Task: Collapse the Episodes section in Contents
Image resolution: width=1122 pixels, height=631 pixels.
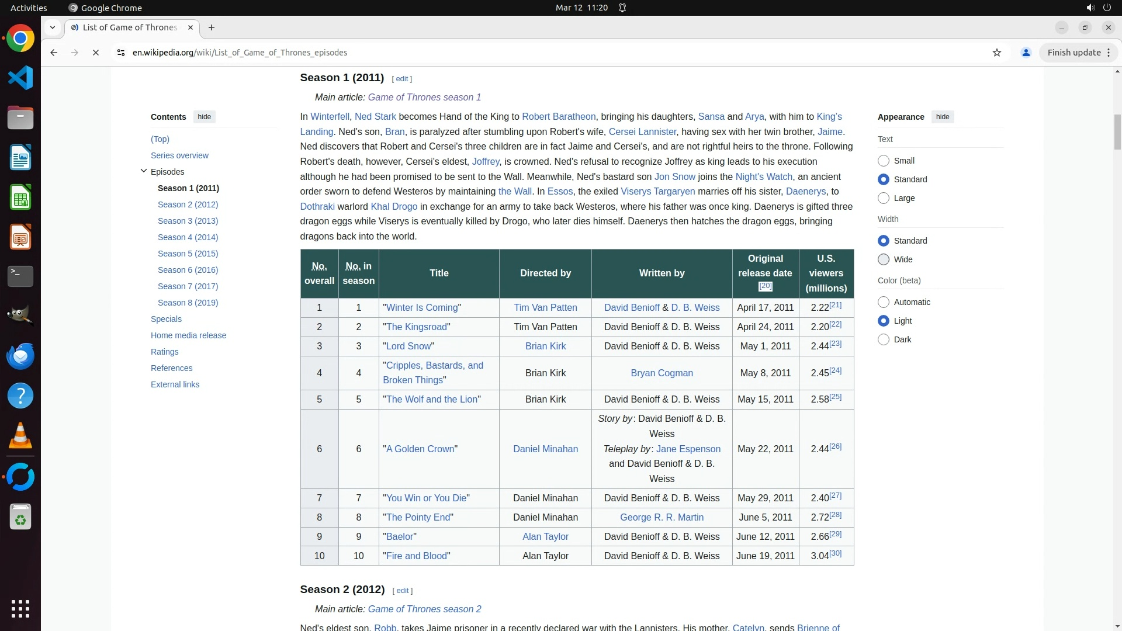Action: click(144, 171)
